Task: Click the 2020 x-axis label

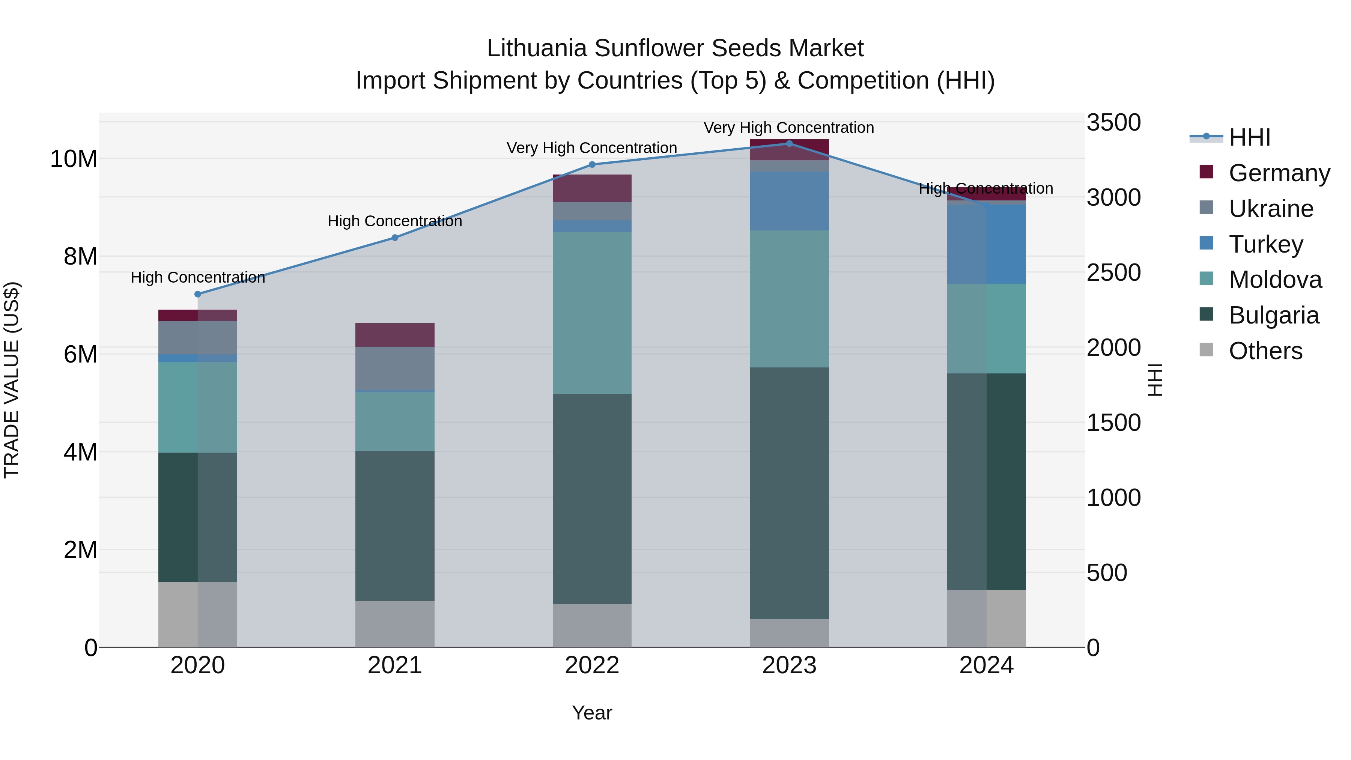Action: [x=198, y=665]
